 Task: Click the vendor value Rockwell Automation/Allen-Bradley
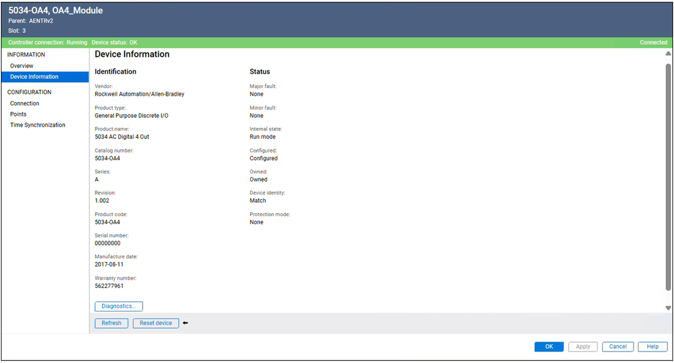[139, 94]
